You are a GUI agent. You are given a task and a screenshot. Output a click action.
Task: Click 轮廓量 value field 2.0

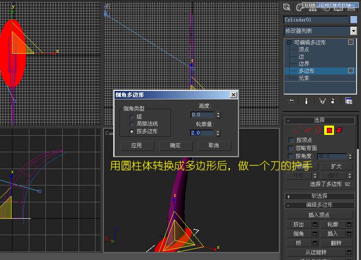point(202,133)
